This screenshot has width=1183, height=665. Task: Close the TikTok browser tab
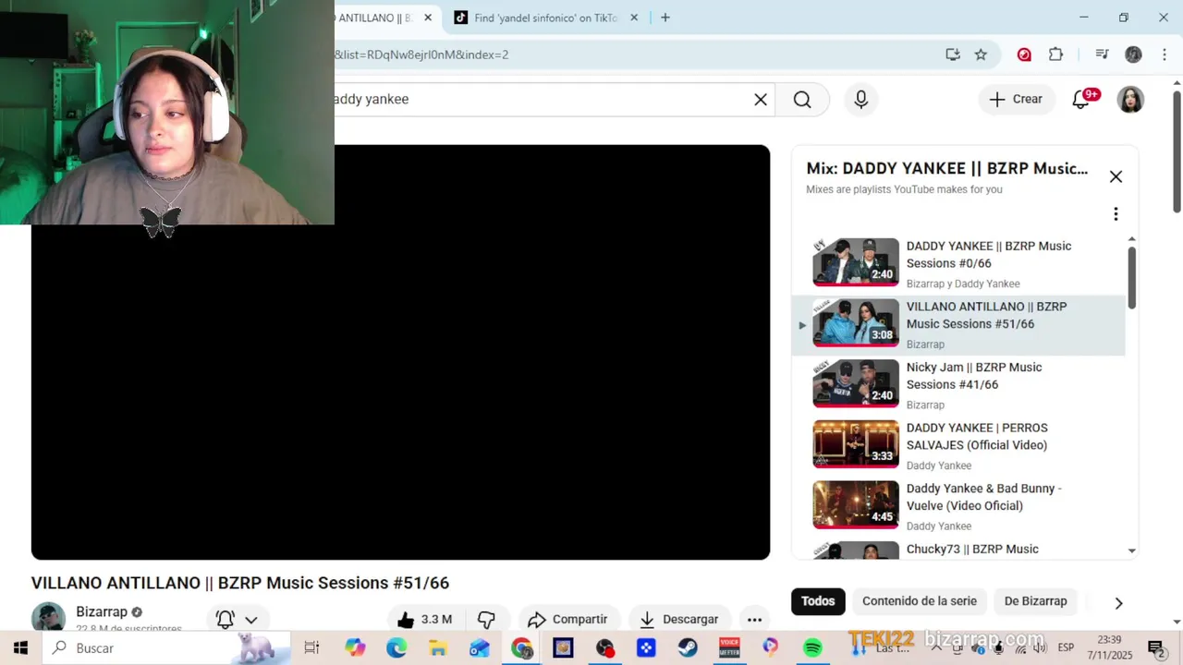634,18
